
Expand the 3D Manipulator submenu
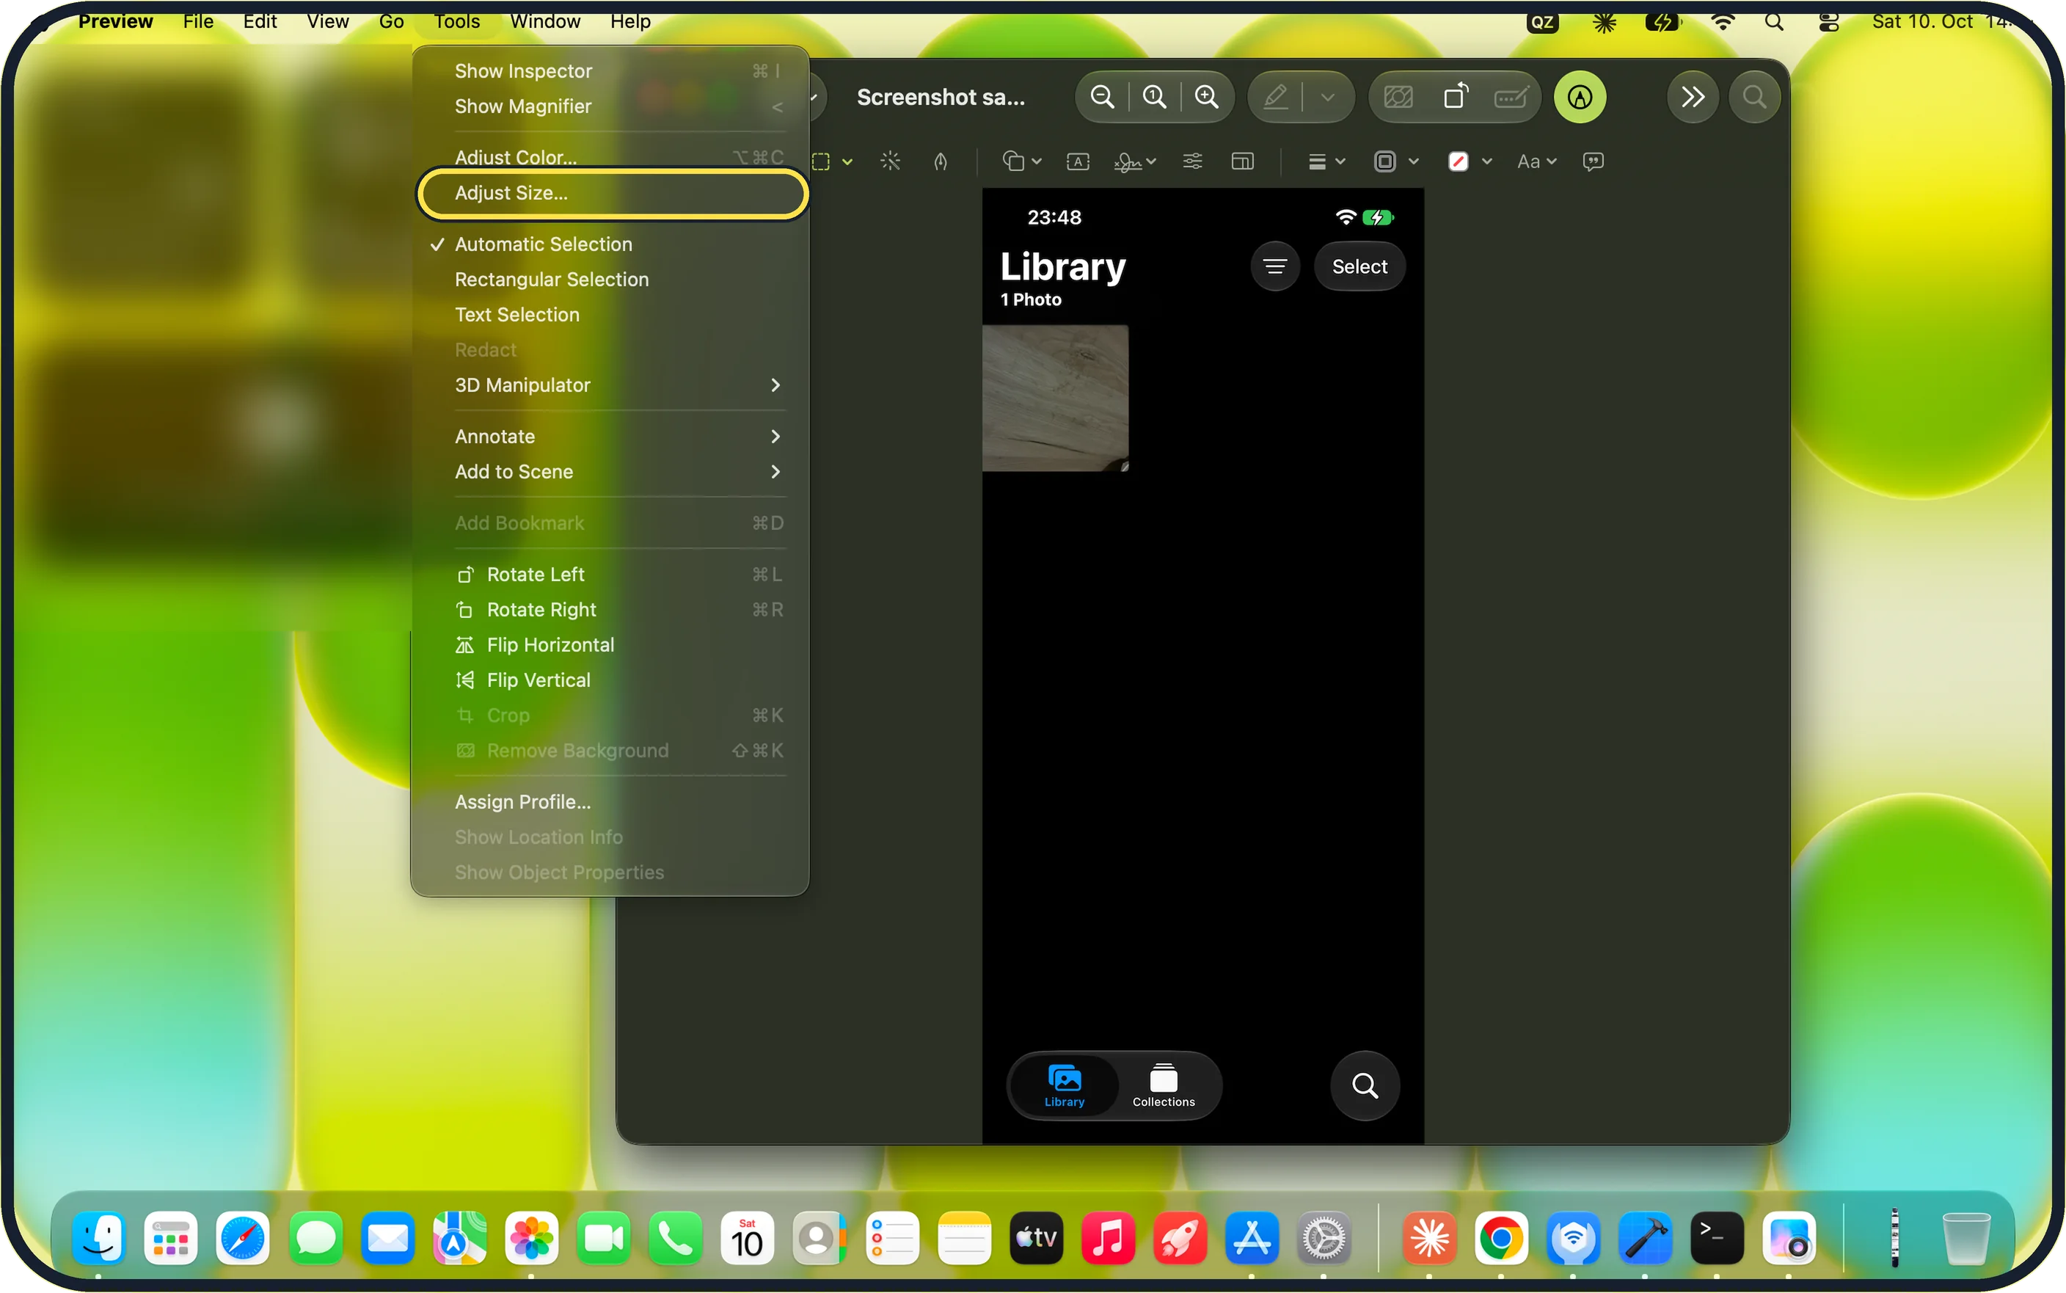click(x=612, y=385)
